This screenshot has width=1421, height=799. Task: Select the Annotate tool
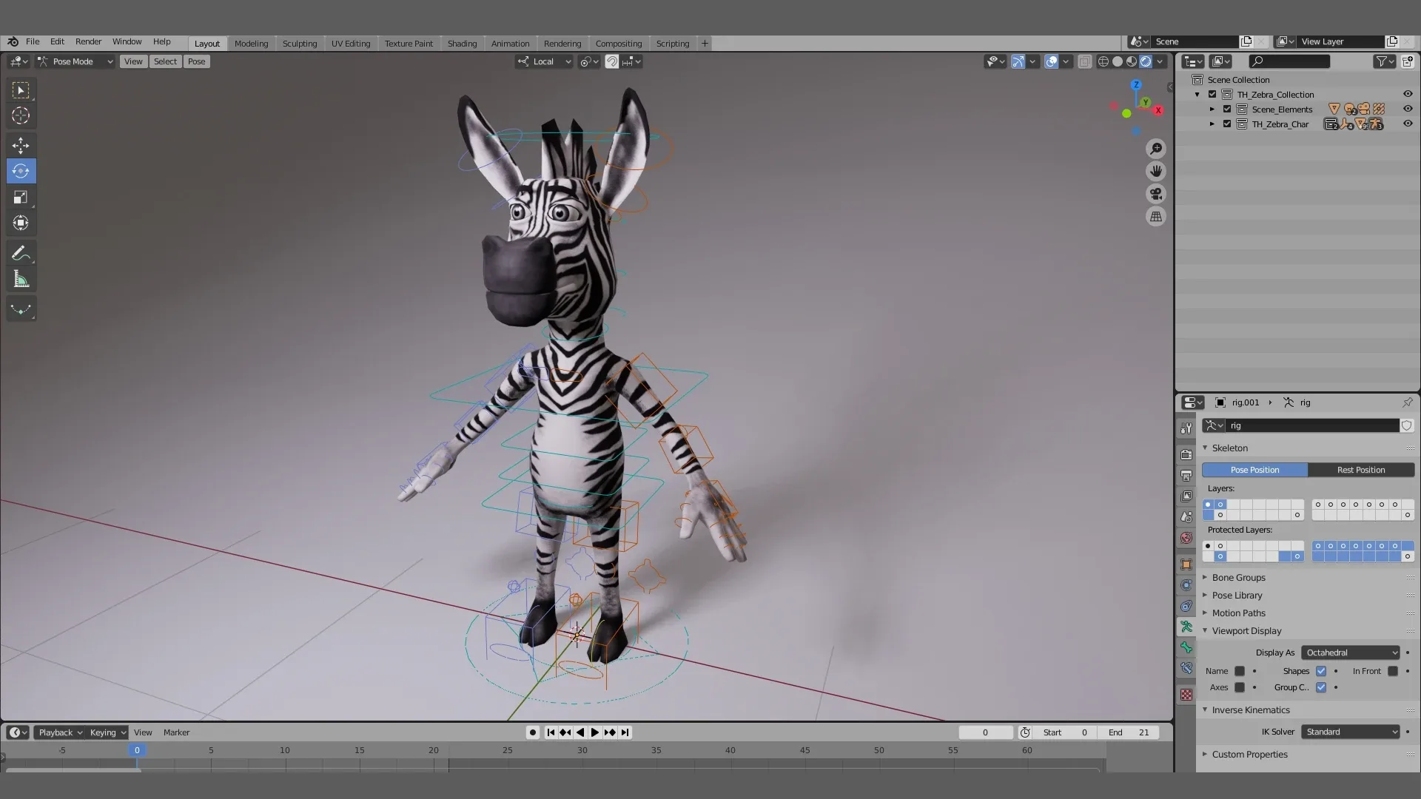tap(21, 254)
